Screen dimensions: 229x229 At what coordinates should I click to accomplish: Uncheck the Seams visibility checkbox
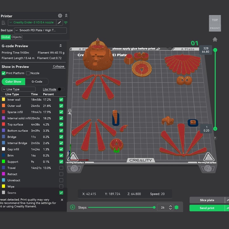click(x=61, y=193)
